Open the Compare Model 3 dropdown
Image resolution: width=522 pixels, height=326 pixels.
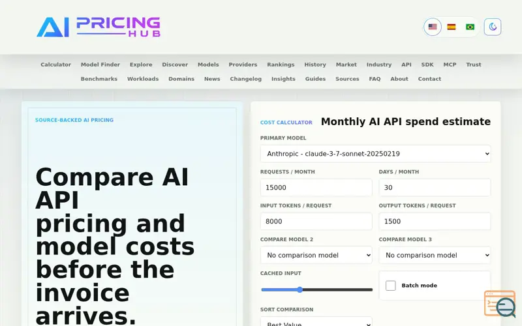click(435, 255)
